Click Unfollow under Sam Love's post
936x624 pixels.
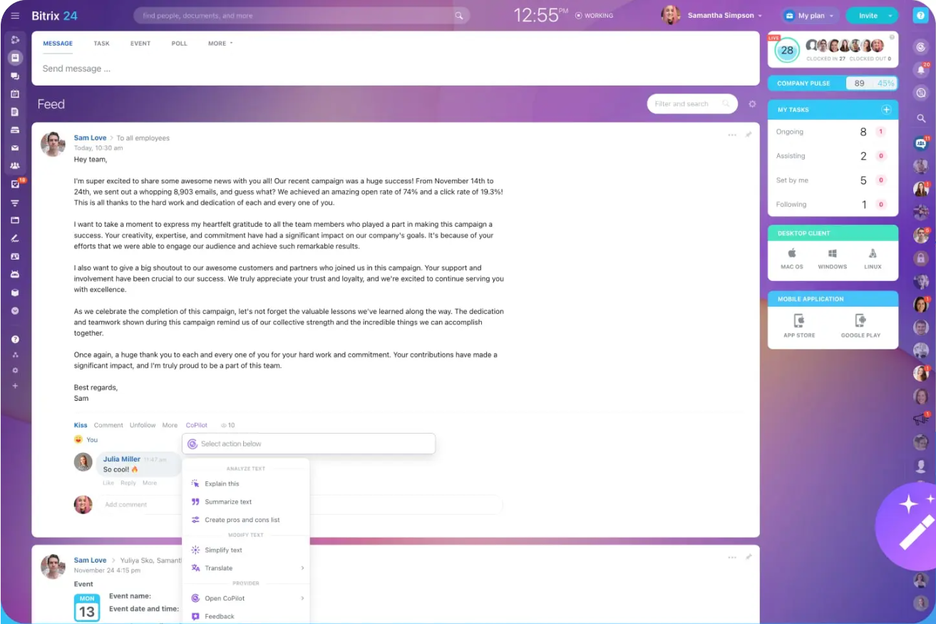(143, 425)
